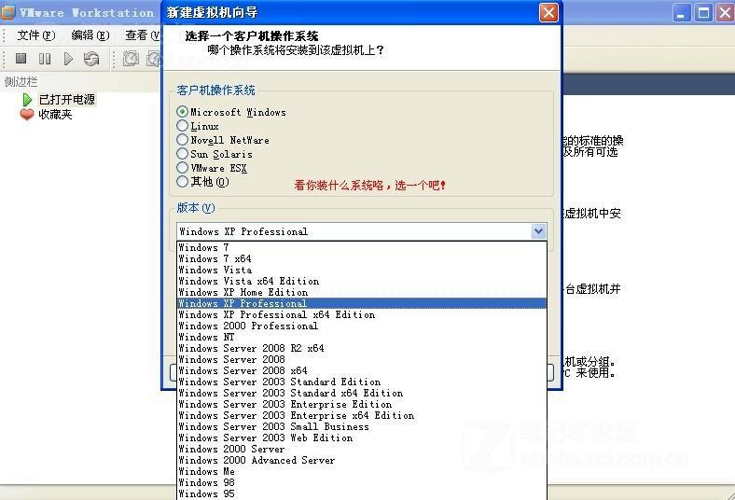Click the Power Off (stop) toolbar icon

[21, 59]
